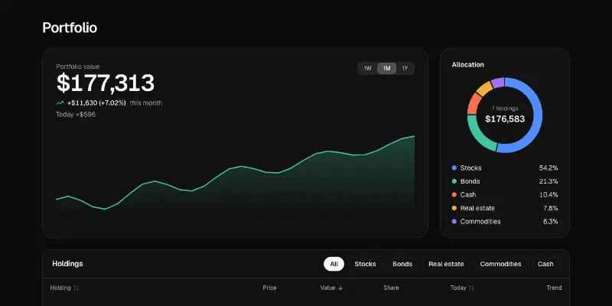Click the Portfolio value label
The image size is (612, 306).
78,67
